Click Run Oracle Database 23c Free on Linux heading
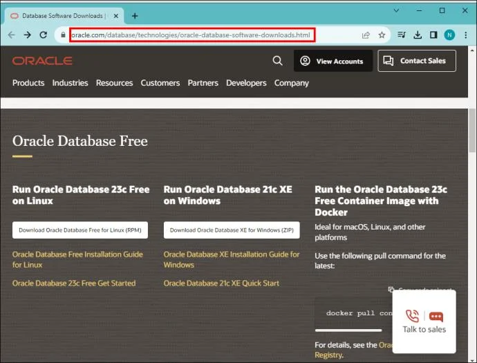Viewport: 477px width, 363px height. tap(81, 195)
